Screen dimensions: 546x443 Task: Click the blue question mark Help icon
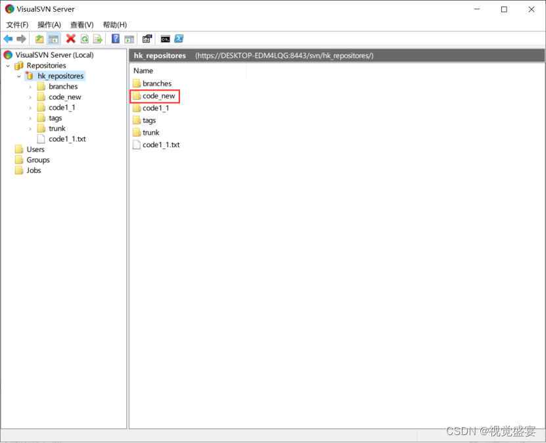click(116, 39)
